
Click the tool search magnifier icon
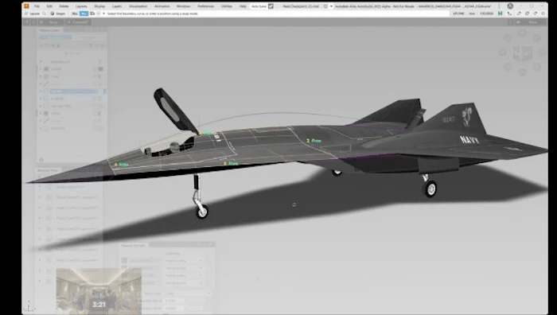45,14
